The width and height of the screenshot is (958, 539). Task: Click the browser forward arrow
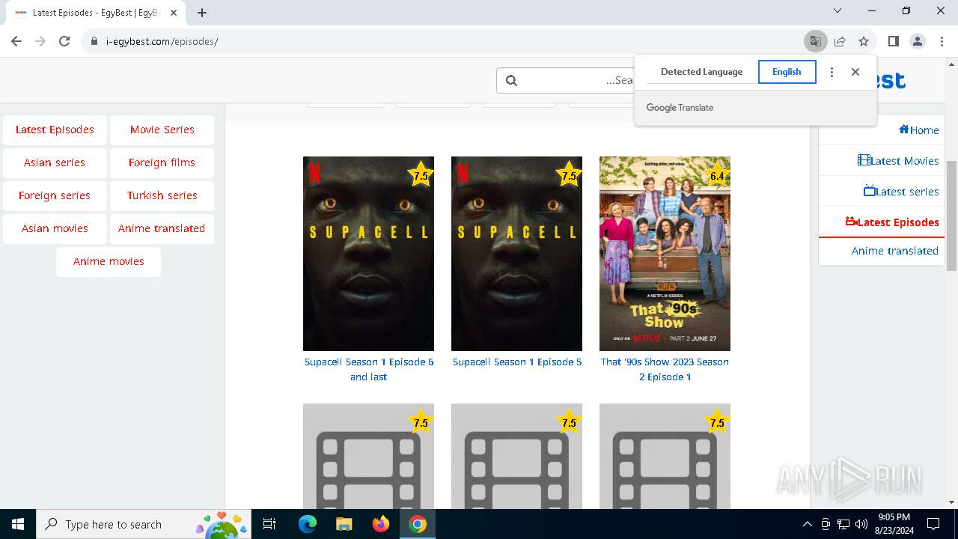click(x=40, y=41)
